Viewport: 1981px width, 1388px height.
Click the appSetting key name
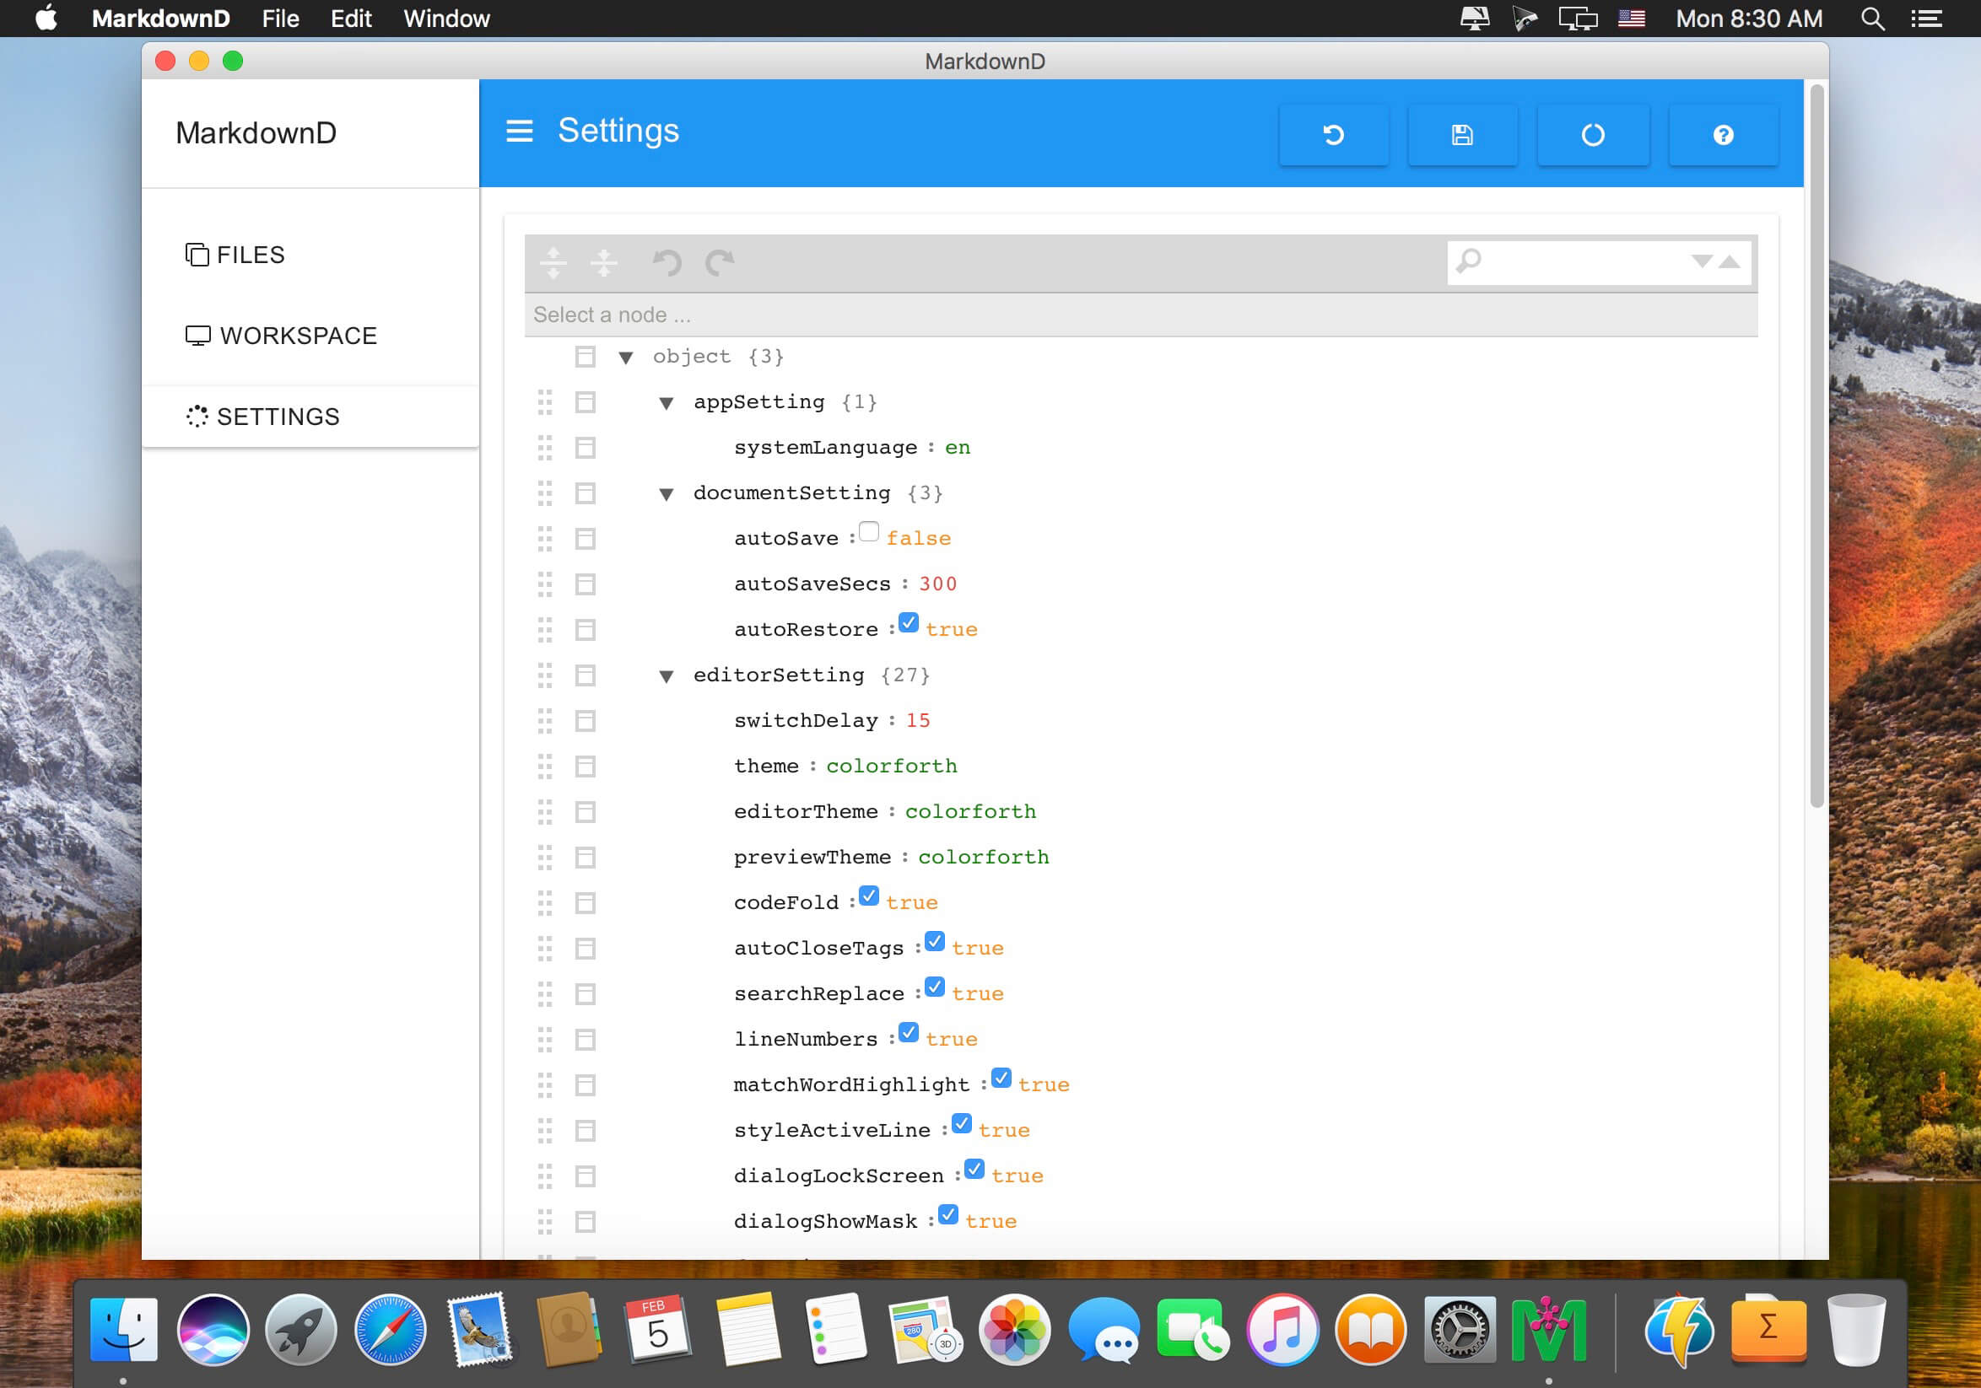pyautogui.click(x=758, y=402)
